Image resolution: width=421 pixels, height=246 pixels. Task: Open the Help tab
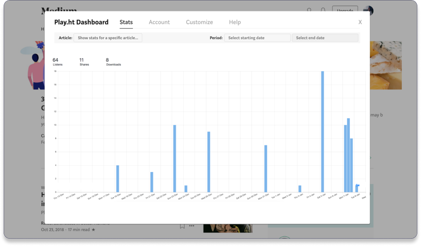pos(235,22)
